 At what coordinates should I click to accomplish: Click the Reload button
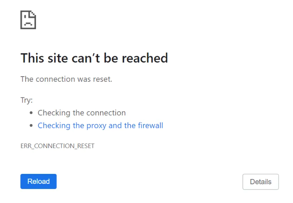tap(38, 181)
